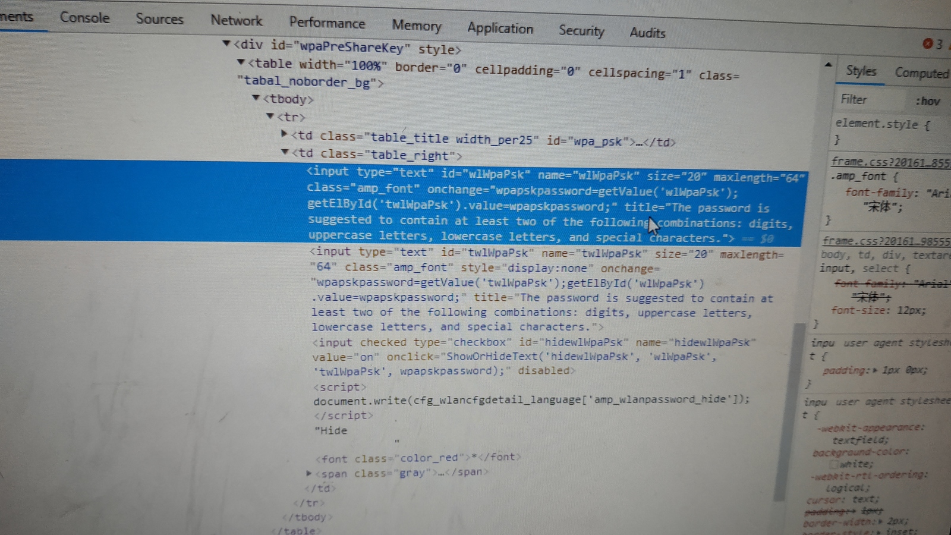Expand the td id wpa_psk node
Image resolution: width=951 pixels, height=535 pixels.
284,134
